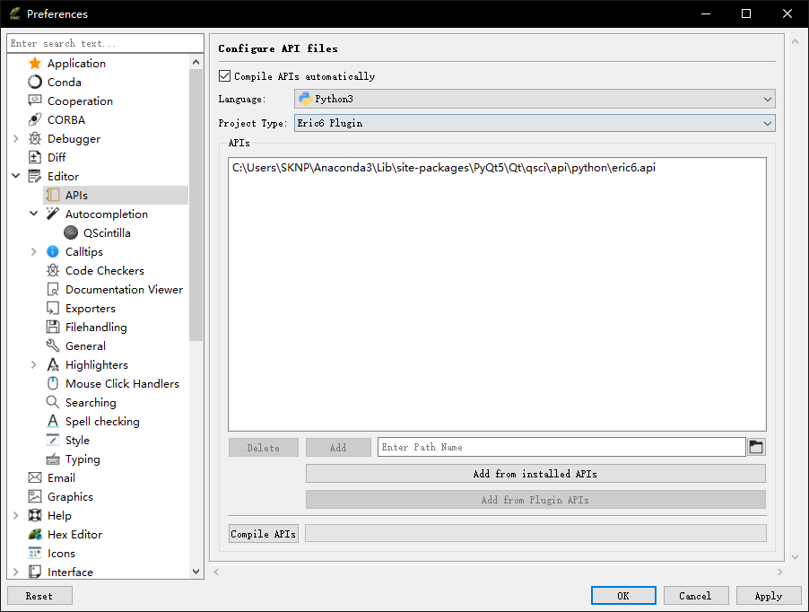Click the Add API button

[x=338, y=448]
